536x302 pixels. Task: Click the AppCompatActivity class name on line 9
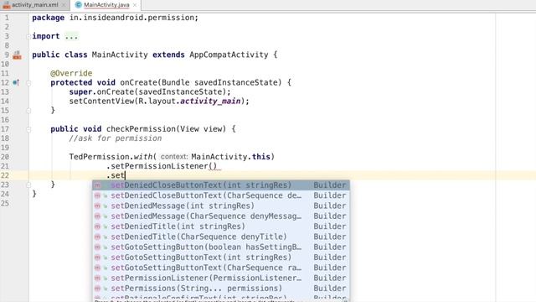pos(229,55)
